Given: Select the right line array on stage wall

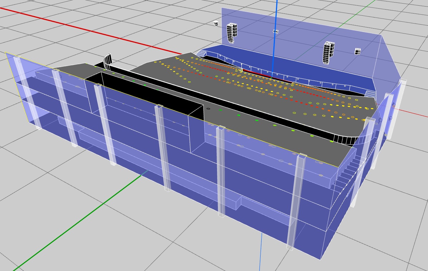Looking at the screenshot, I should tap(328, 52).
